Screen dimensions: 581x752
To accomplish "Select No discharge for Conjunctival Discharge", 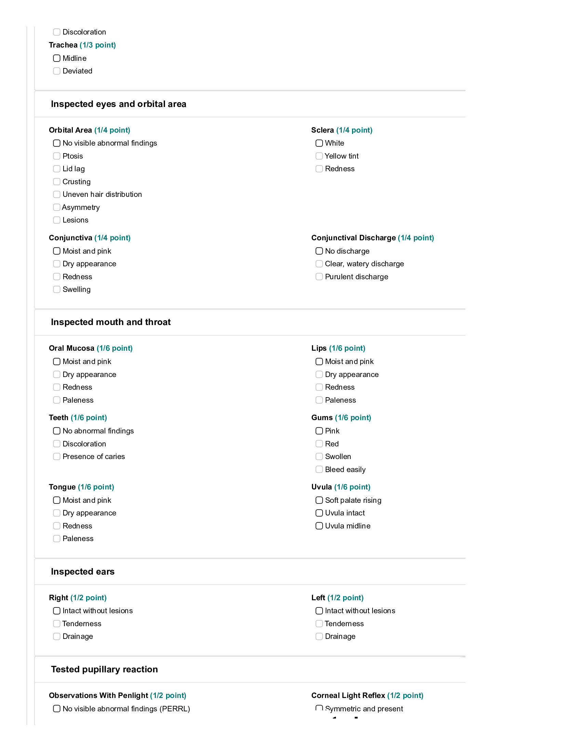I will [319, 251].
